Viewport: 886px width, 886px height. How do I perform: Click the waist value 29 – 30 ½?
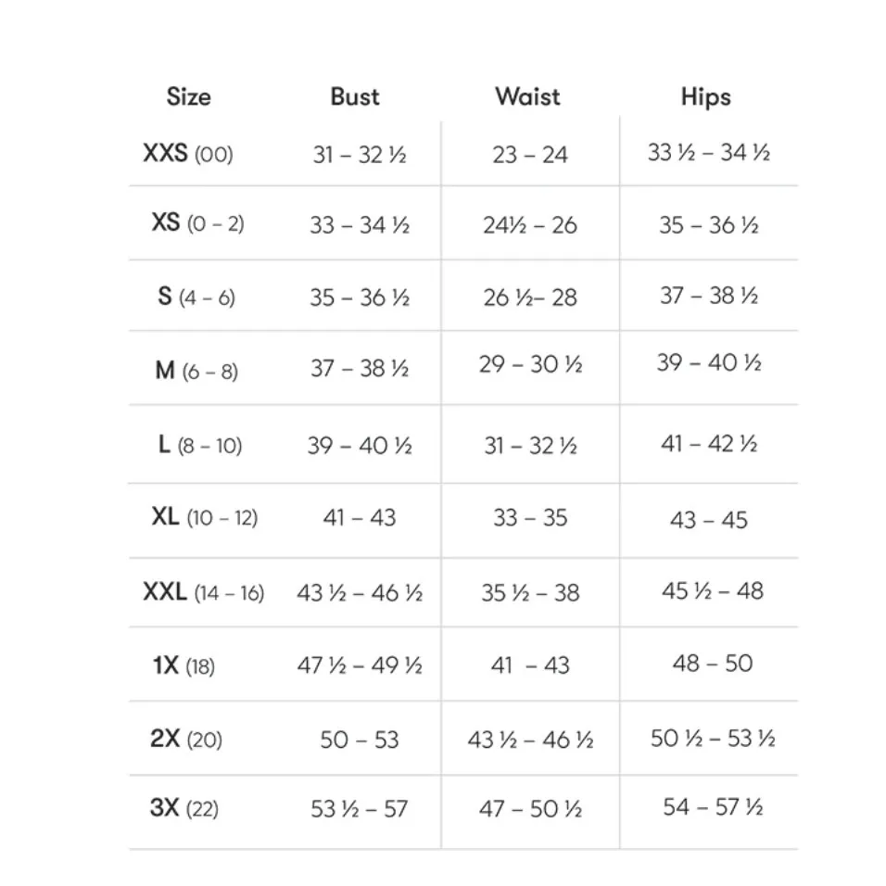coord(530,365)
